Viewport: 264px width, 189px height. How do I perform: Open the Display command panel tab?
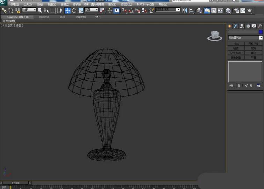tap(254, 26)
